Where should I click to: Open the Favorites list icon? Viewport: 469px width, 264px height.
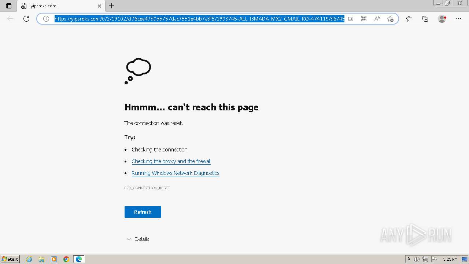click(409, 19)
